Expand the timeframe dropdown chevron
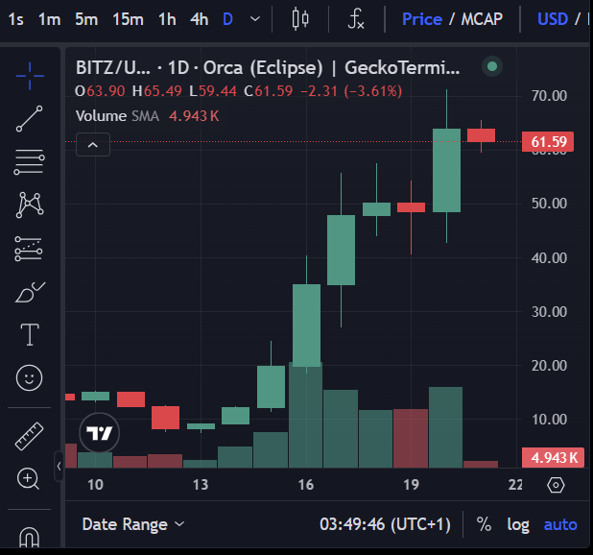Screen dimensions: 593x555 [x=255, y=19]
